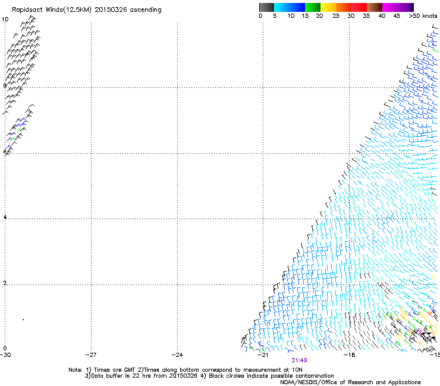440x386 pixels.
Task: Click the "-18" longitude axis label
Action: pyautogui.click(x=349, y=355)
